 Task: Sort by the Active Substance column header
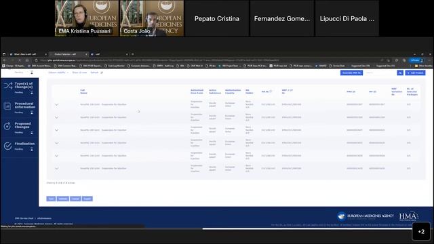pyautogui.click(x=215, y=91)
